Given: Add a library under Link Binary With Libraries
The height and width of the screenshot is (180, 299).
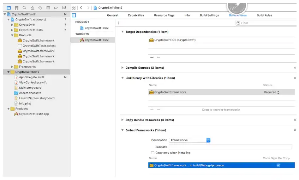Looking at the screenshot, I should [152, 110].
